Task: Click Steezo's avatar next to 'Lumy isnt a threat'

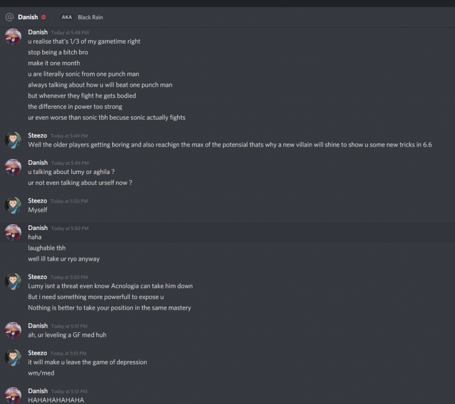Action: coord(13,281)
